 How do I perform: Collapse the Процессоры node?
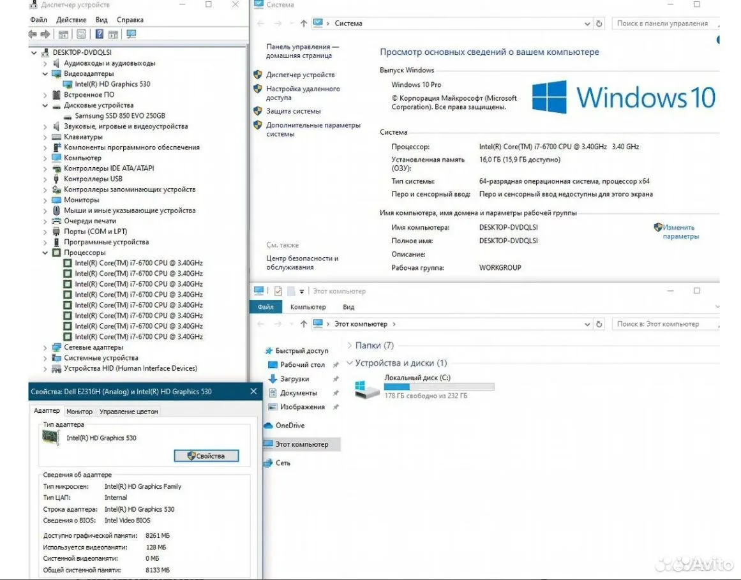45,253
